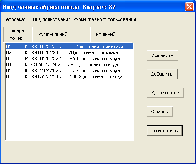Click the Отмена button
196x164 pixels.
coord(160,112)
